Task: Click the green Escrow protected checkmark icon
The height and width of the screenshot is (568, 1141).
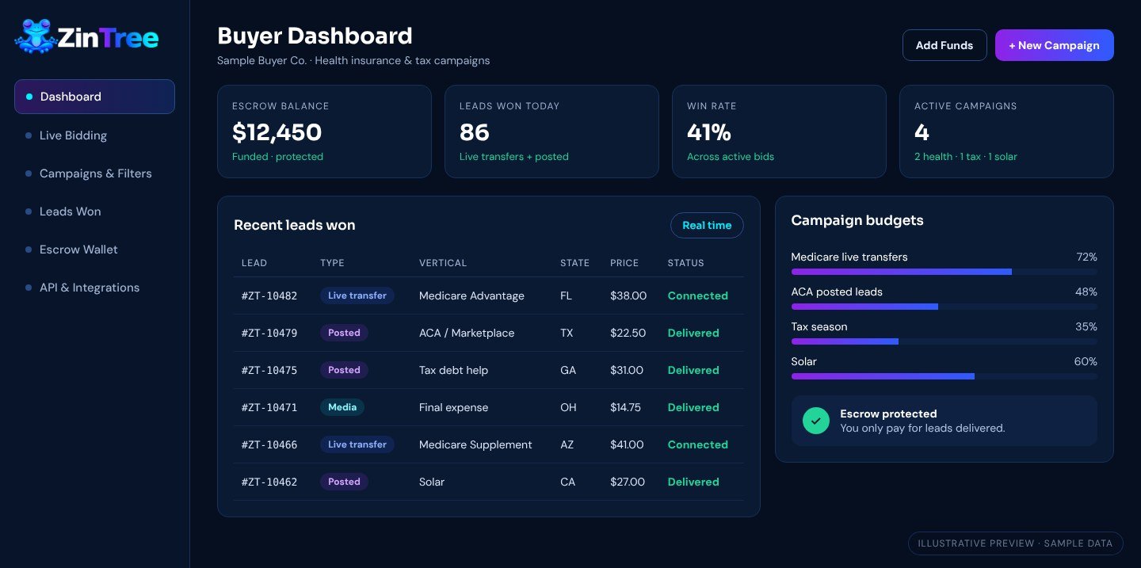Action: pos(816,421)
